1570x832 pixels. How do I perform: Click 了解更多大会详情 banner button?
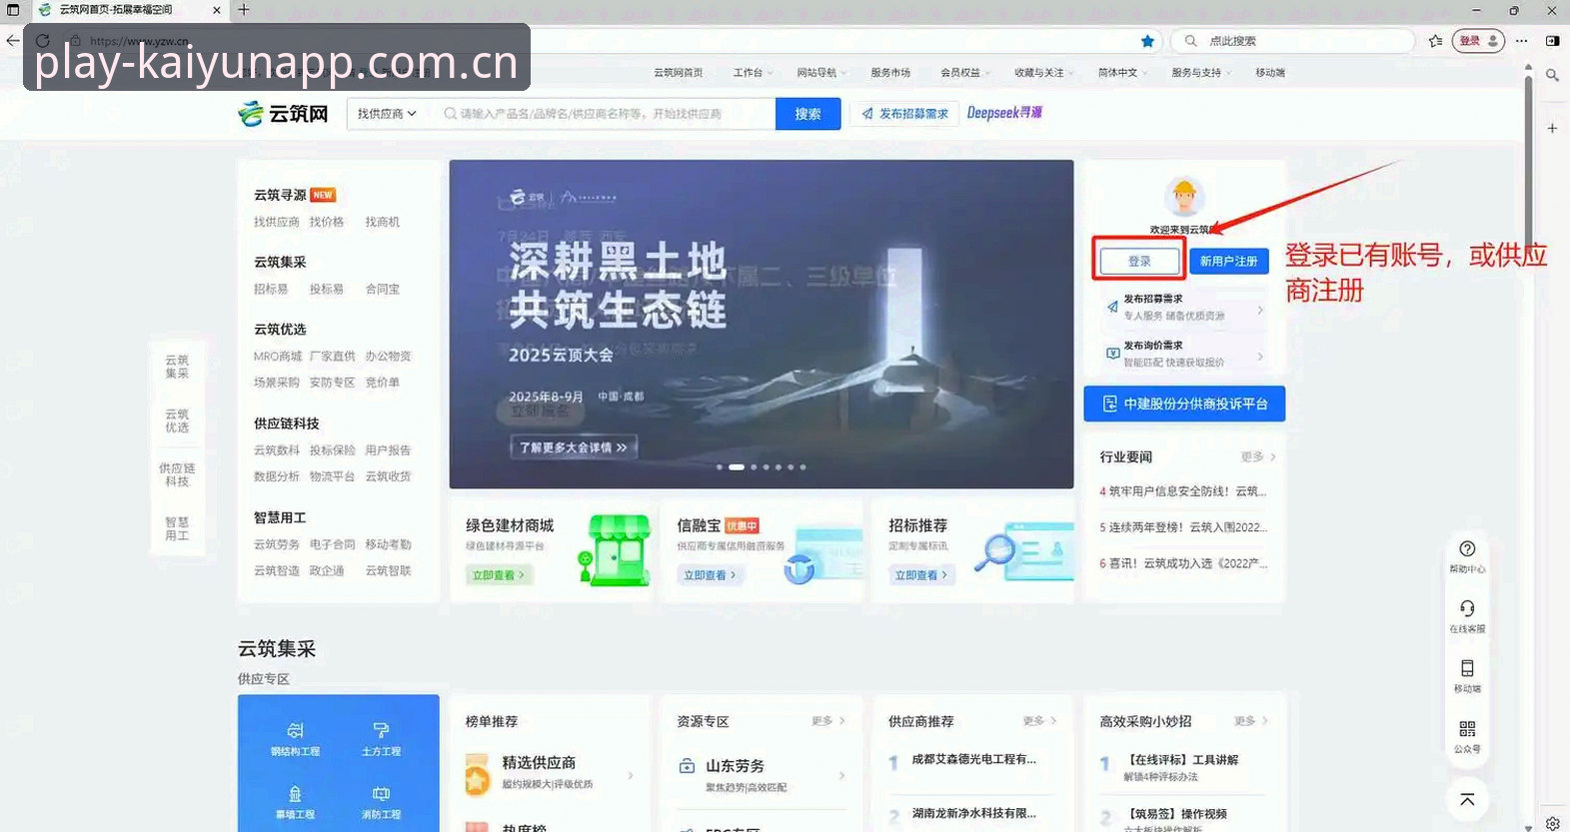tap(573, 447)
